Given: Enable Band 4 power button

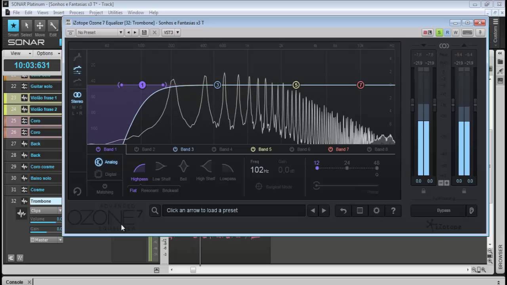Looking at the screenshot, I should tap(214, 149).
